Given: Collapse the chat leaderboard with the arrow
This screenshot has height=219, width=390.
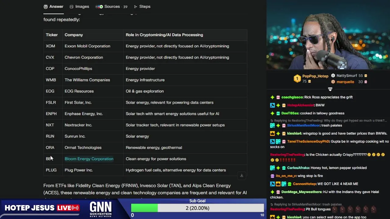Looking at the screenshot, I should [x=330, y=89].
